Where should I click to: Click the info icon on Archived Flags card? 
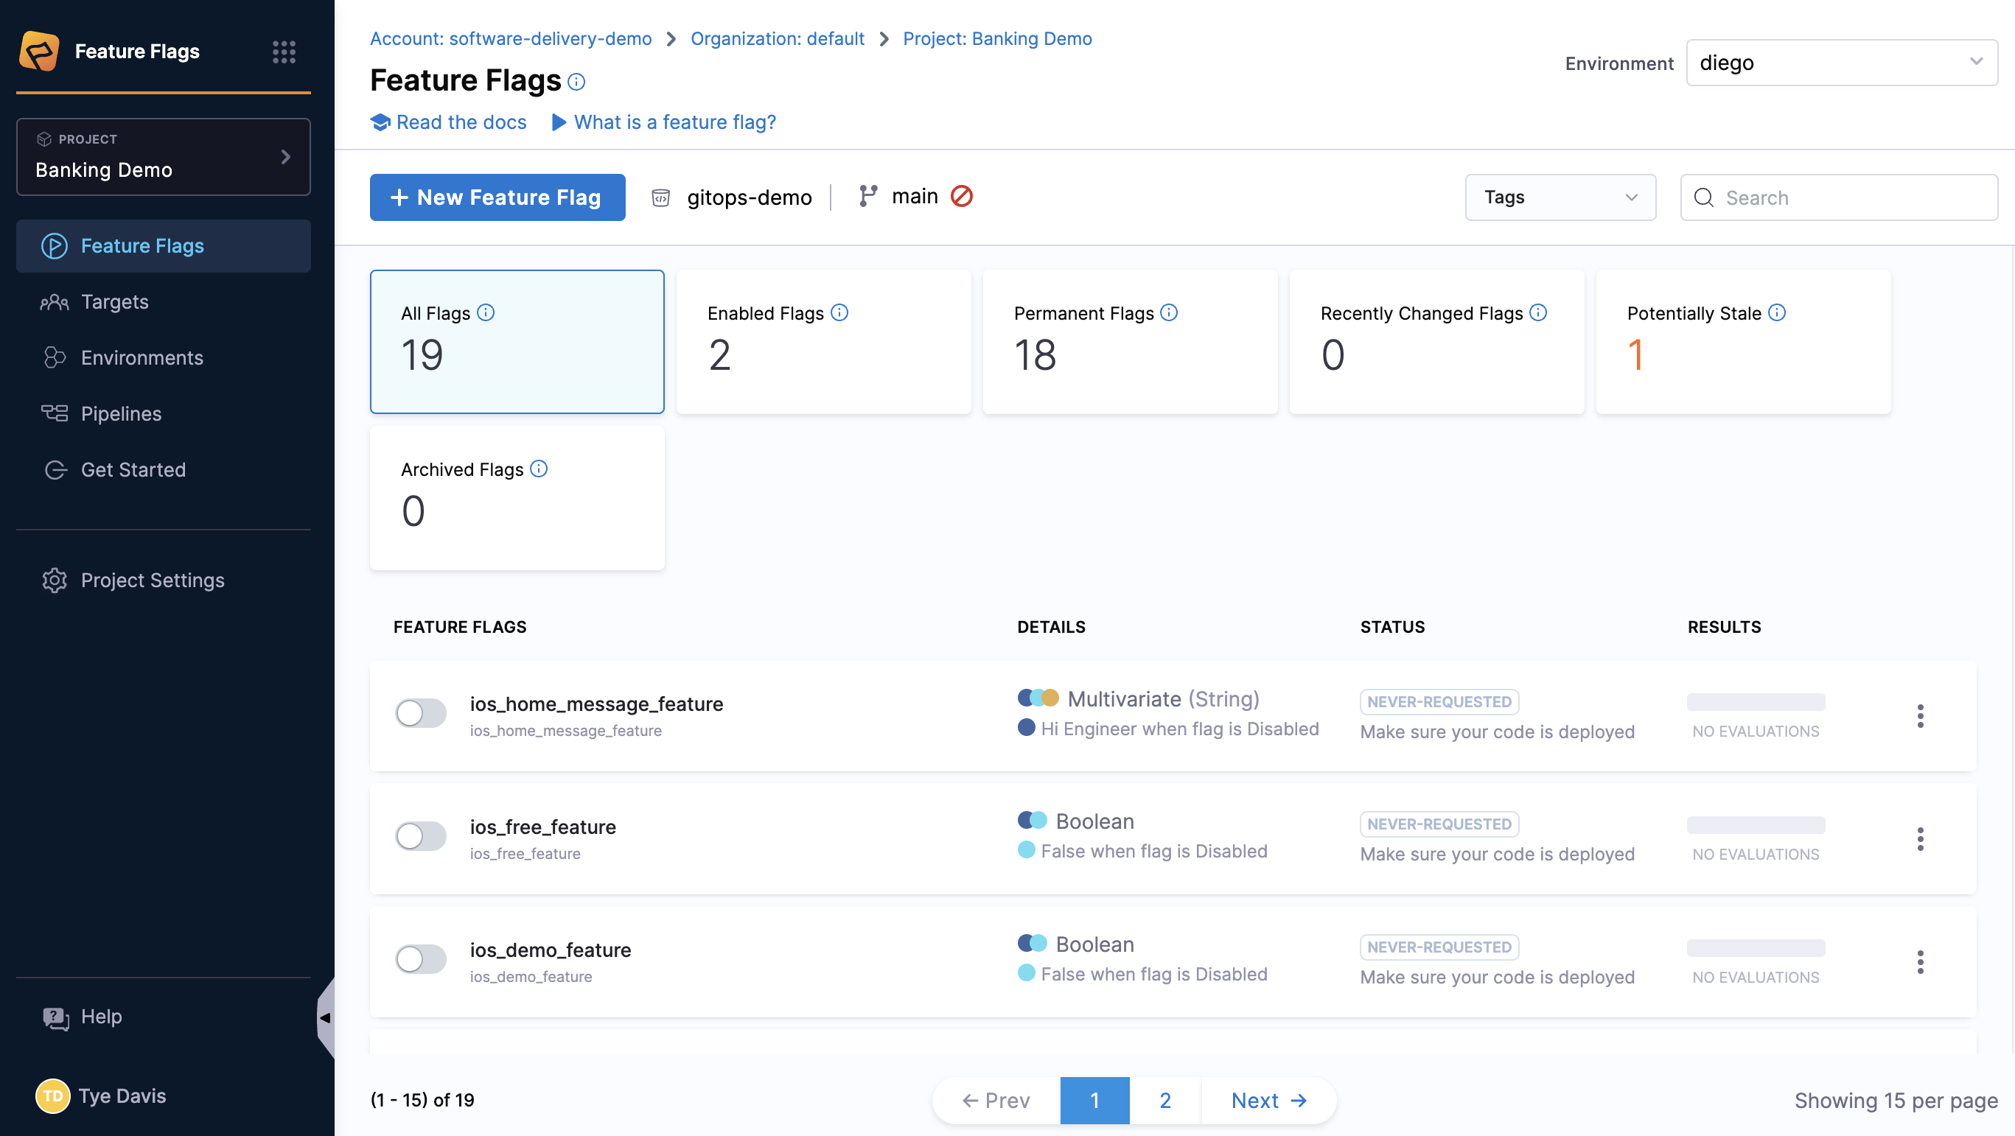(x=539, y=469)
